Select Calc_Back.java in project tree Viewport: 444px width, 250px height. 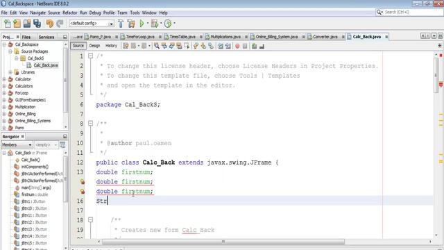[45, 65]
